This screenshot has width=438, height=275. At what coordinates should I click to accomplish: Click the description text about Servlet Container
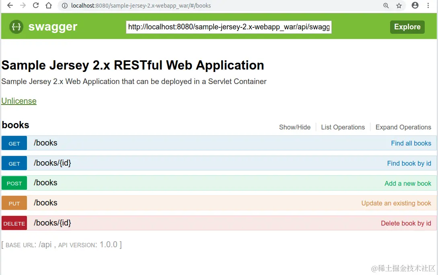[134, 82]
